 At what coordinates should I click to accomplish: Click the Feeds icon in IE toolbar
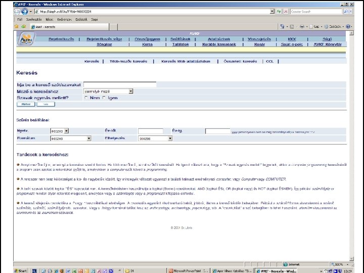tap(292, 26)
